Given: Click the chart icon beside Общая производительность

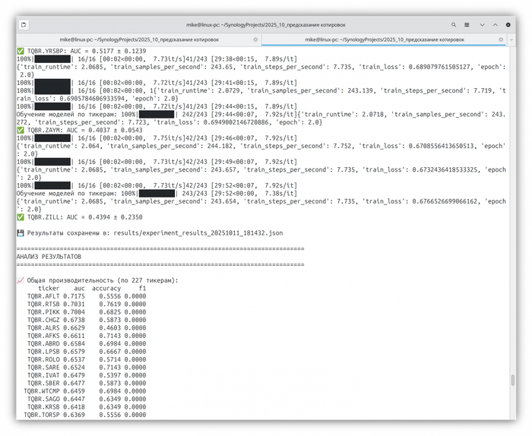Looking at the screenshot, I should [x=21, y=280].
